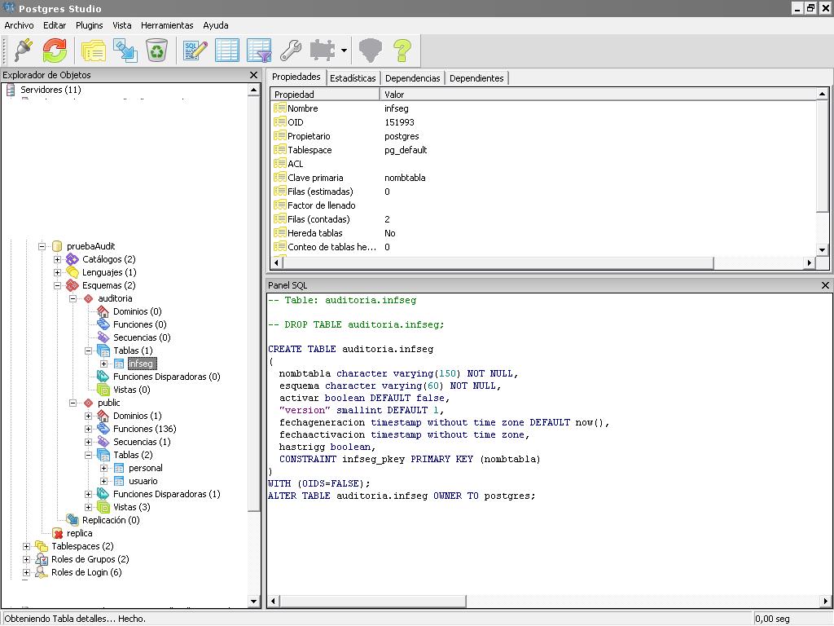This screenshot has height=626, width=834.
Task: View table data grid icon
Action: pyautogui.click(x=227, y=51)
